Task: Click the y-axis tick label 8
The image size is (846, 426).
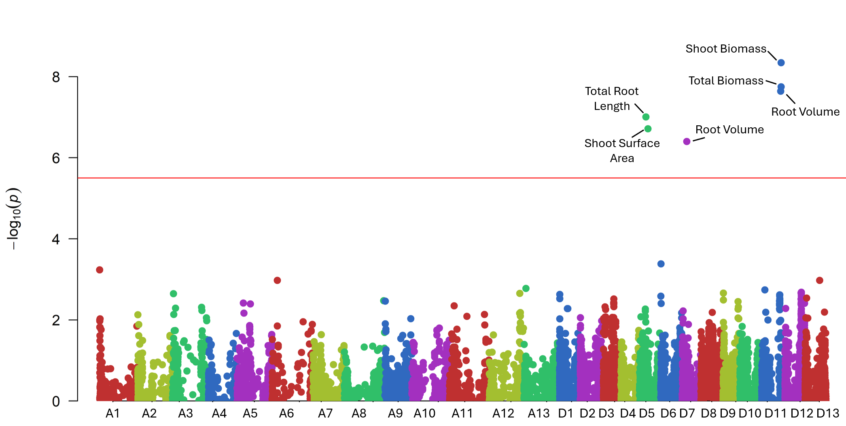Action: [x=56, y=77]
